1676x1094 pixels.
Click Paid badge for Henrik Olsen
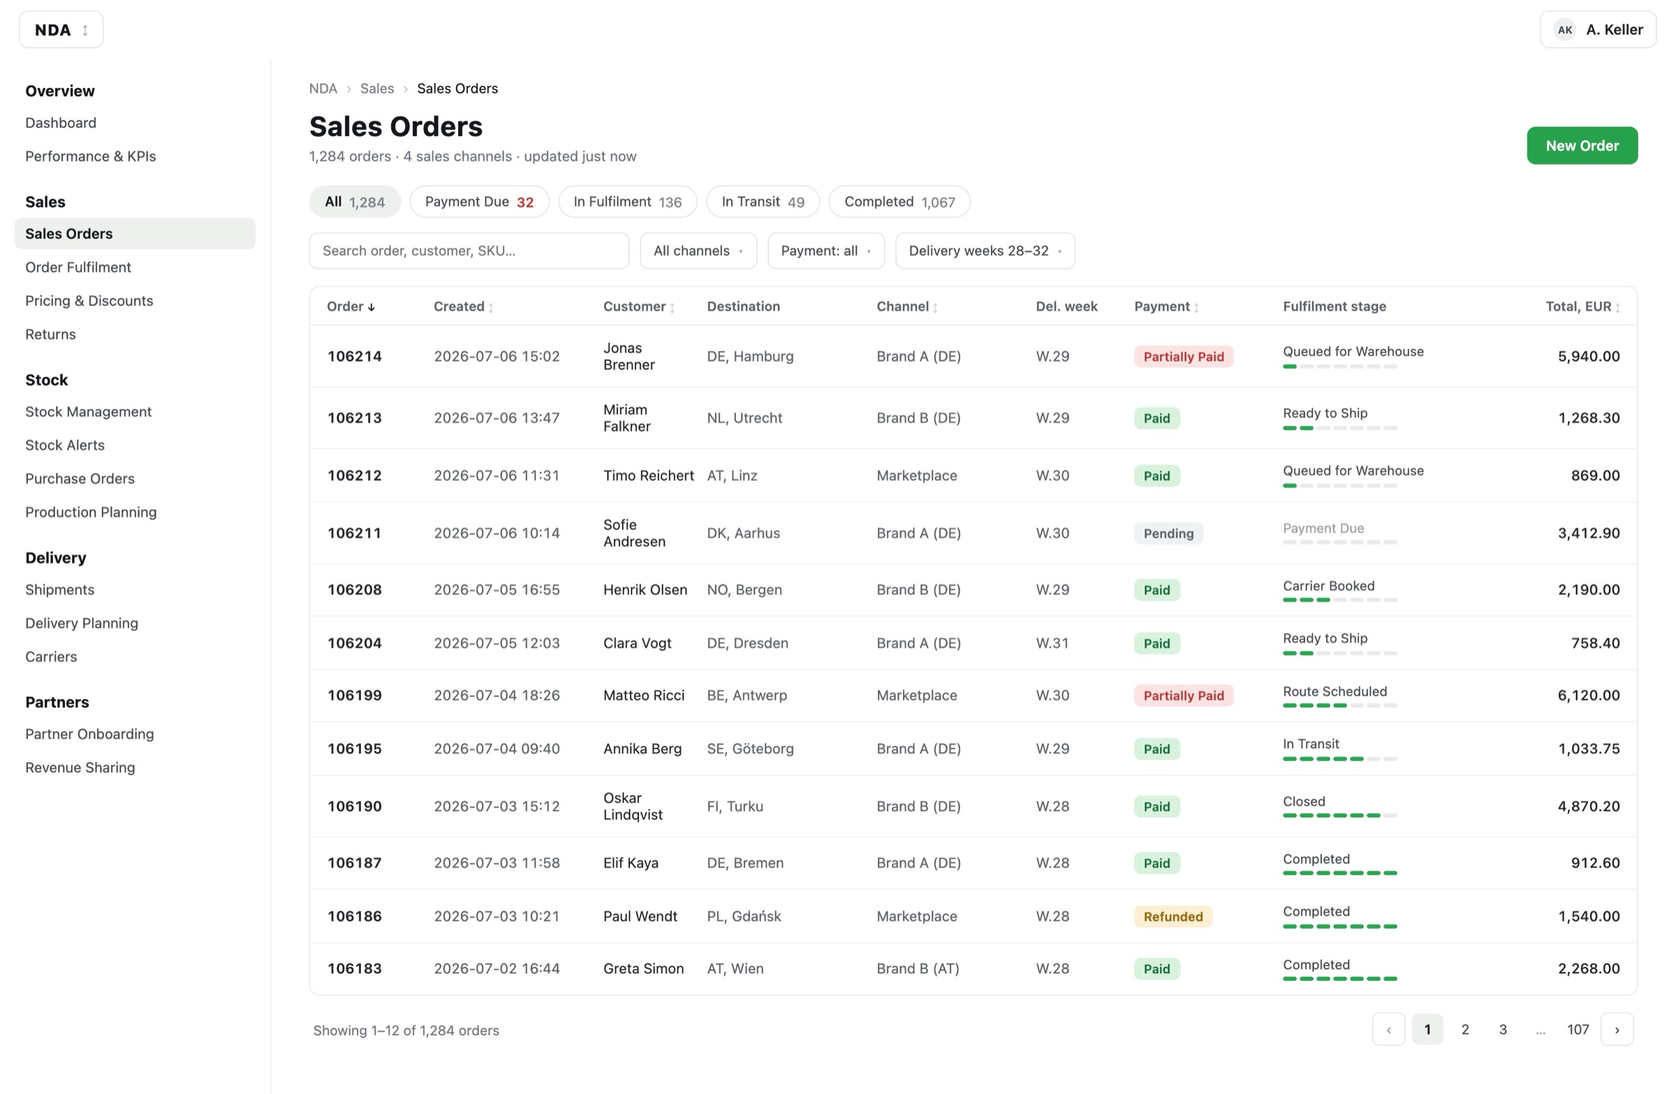pyautogui.click(x=1156, y=590)
